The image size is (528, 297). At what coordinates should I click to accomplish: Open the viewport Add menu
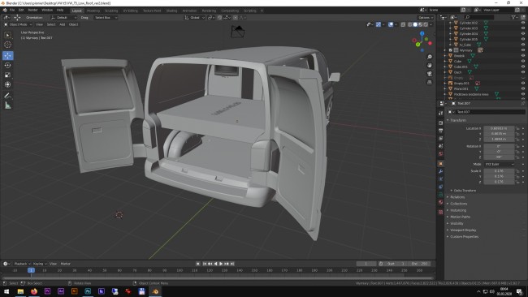pos(63,24)
